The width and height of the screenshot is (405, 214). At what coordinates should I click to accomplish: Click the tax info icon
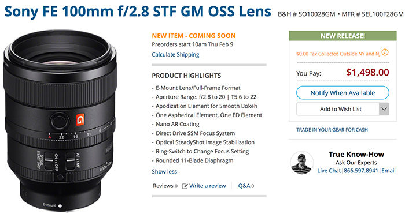[385, 52]
